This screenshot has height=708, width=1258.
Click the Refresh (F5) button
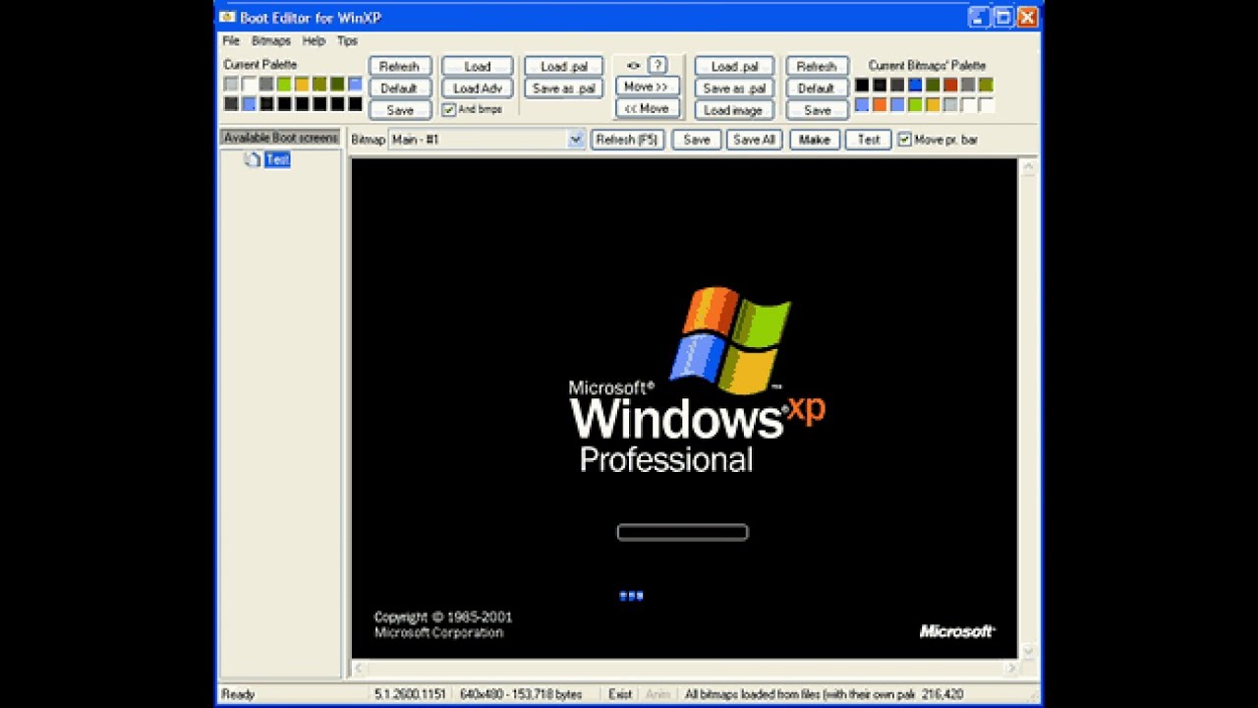[627, 140]
